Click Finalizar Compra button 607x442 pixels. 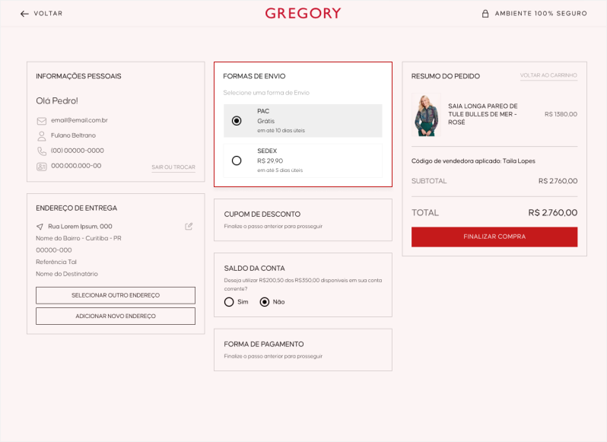[494, 237]
